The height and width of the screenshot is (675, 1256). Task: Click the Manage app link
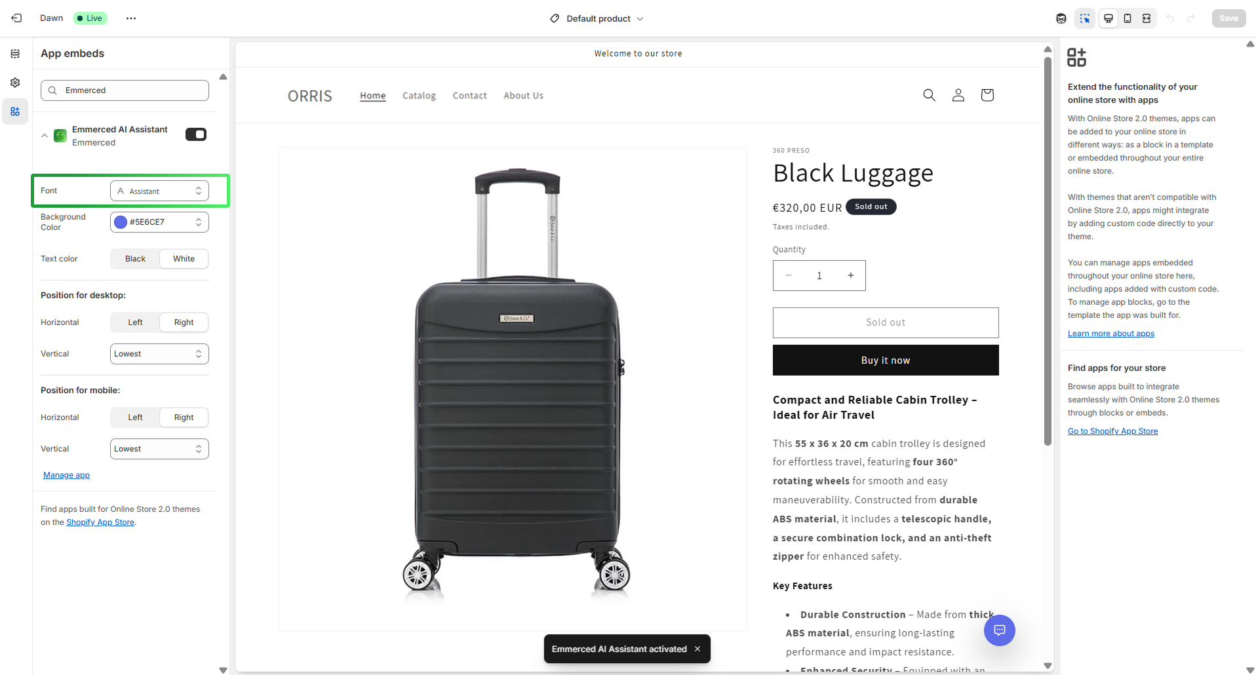[x=66, y=475]
